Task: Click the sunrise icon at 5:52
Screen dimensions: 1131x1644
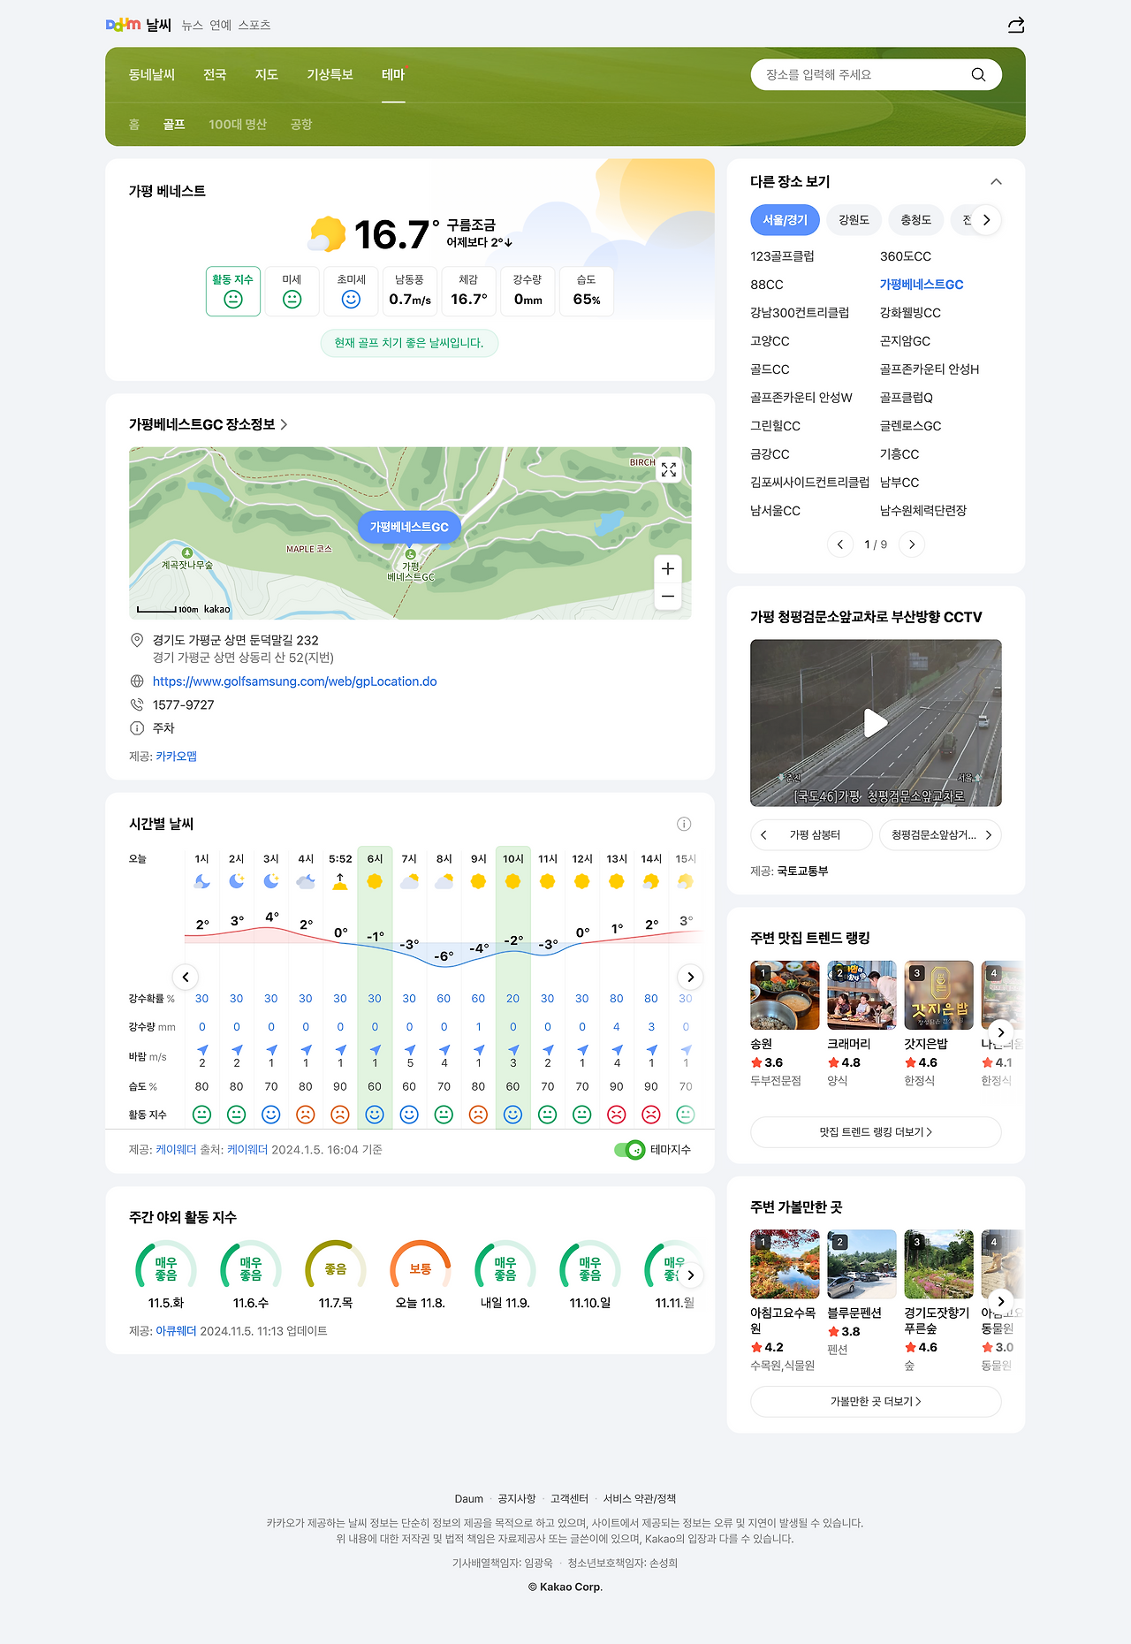Action: 340,881
